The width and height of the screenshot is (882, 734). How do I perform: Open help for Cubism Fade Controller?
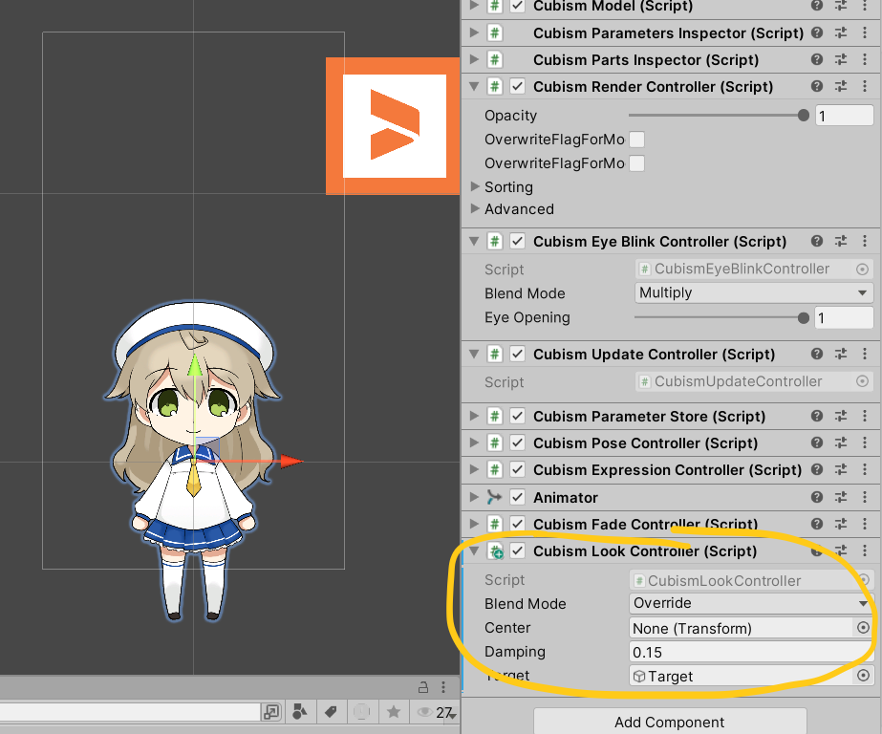click(817, 524)
